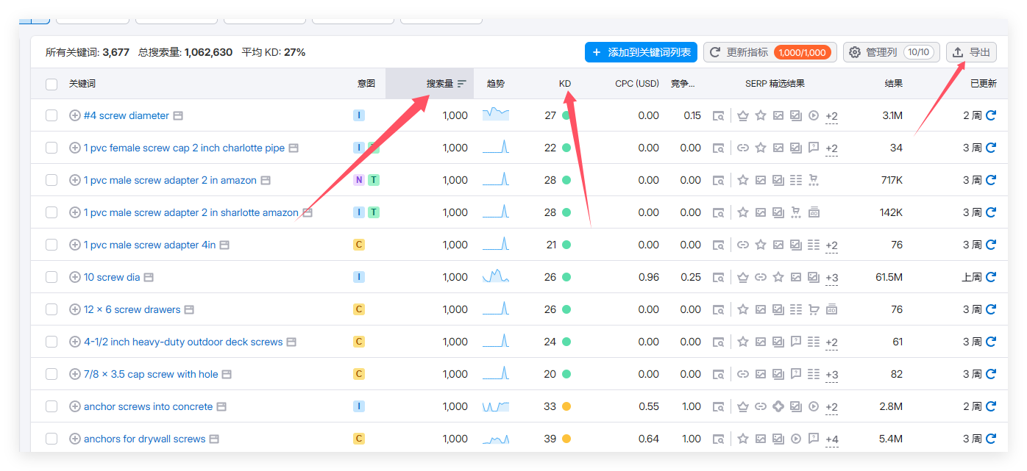This screenshot has width=1027, height=471.
Task: Plus icon for anchor screws into concrete
Action: [74, 406]
